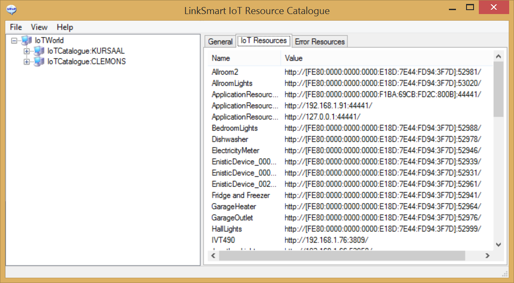Select the IoT Resources tab

click(264, 40)
